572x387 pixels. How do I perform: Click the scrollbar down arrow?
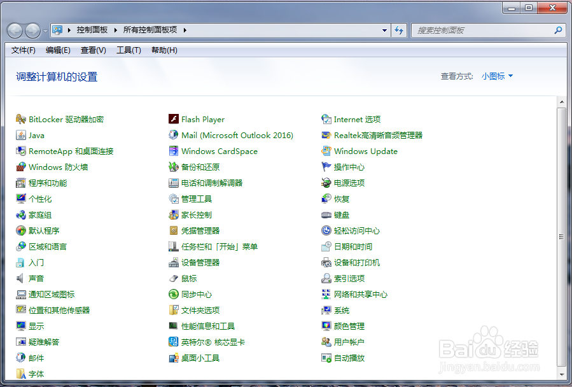[x=562, y=374]
